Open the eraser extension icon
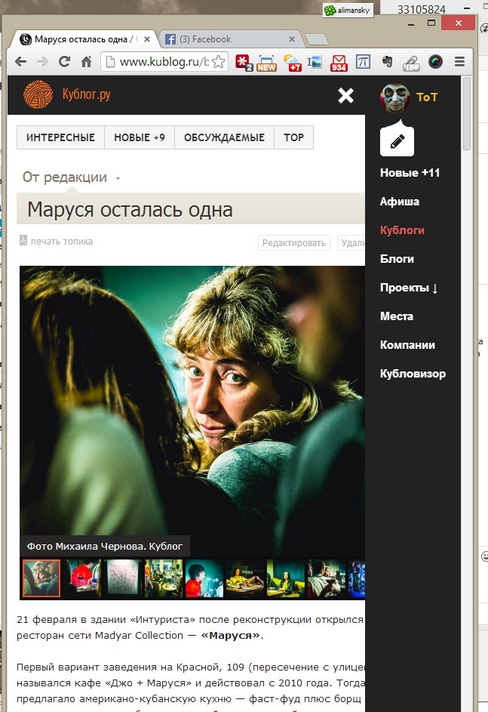Screen dimensions: 488x712 tap(411, 63)
